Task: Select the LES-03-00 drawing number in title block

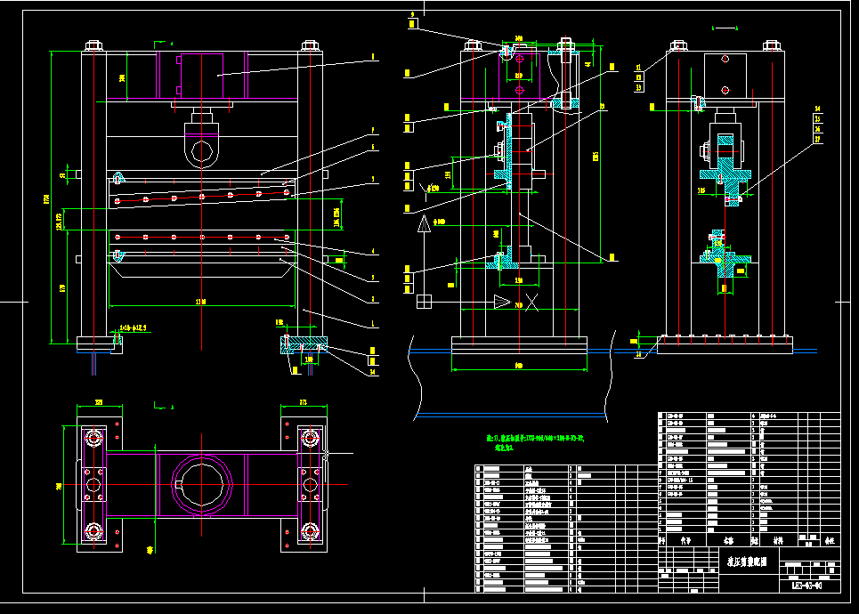Action: [x=807, y=586]
